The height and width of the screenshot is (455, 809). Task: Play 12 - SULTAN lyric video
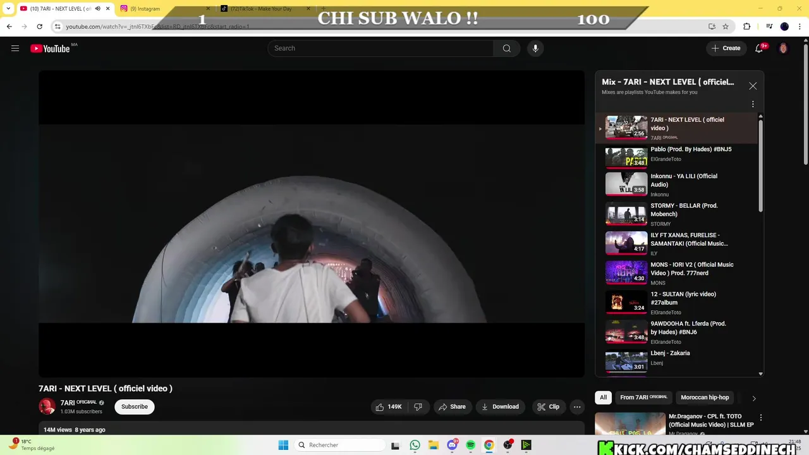(x=676, y=303)
